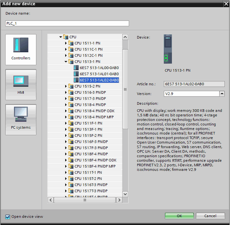Expand the CPU 1517-3 PN/DP node
Screen dimensions: 230x225
coord(66,99)
